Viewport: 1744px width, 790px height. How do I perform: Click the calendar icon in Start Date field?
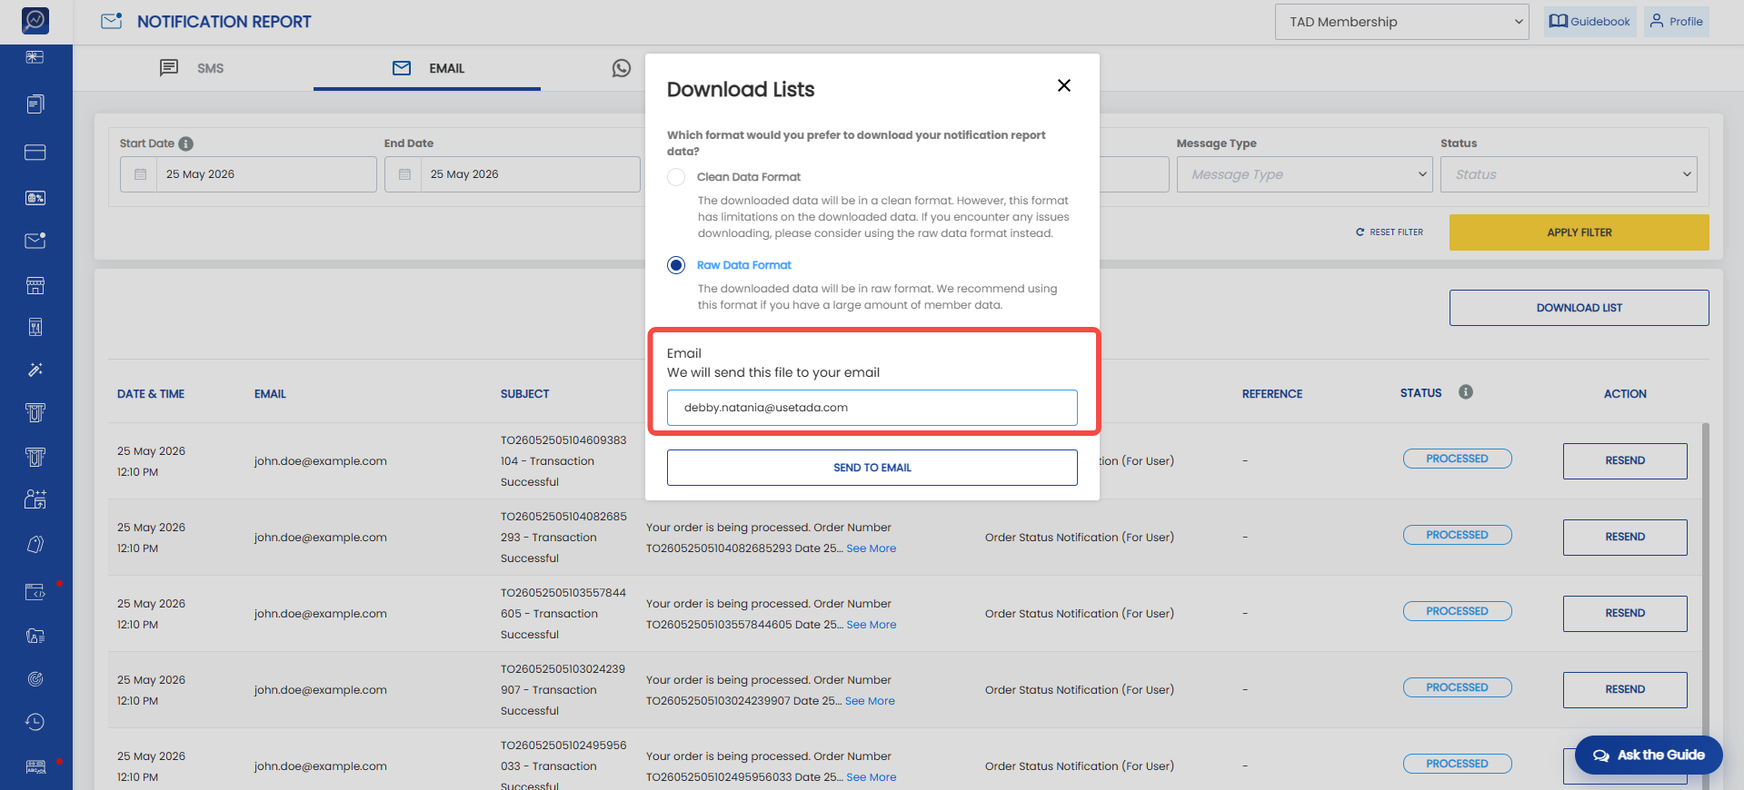click(140, 174)
